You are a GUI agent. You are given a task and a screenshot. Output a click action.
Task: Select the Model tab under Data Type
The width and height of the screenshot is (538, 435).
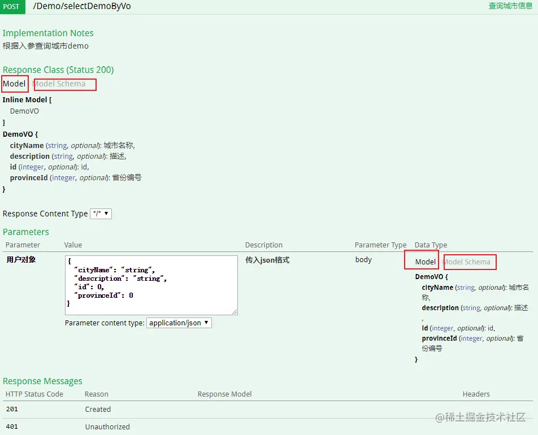tap(425, 262)
